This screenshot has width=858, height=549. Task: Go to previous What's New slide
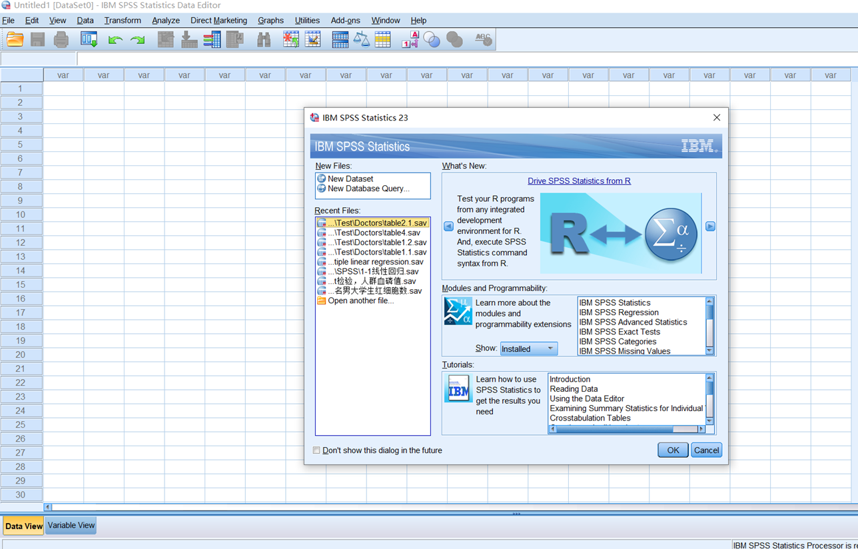pyautogui.click(x=448, y=227)
